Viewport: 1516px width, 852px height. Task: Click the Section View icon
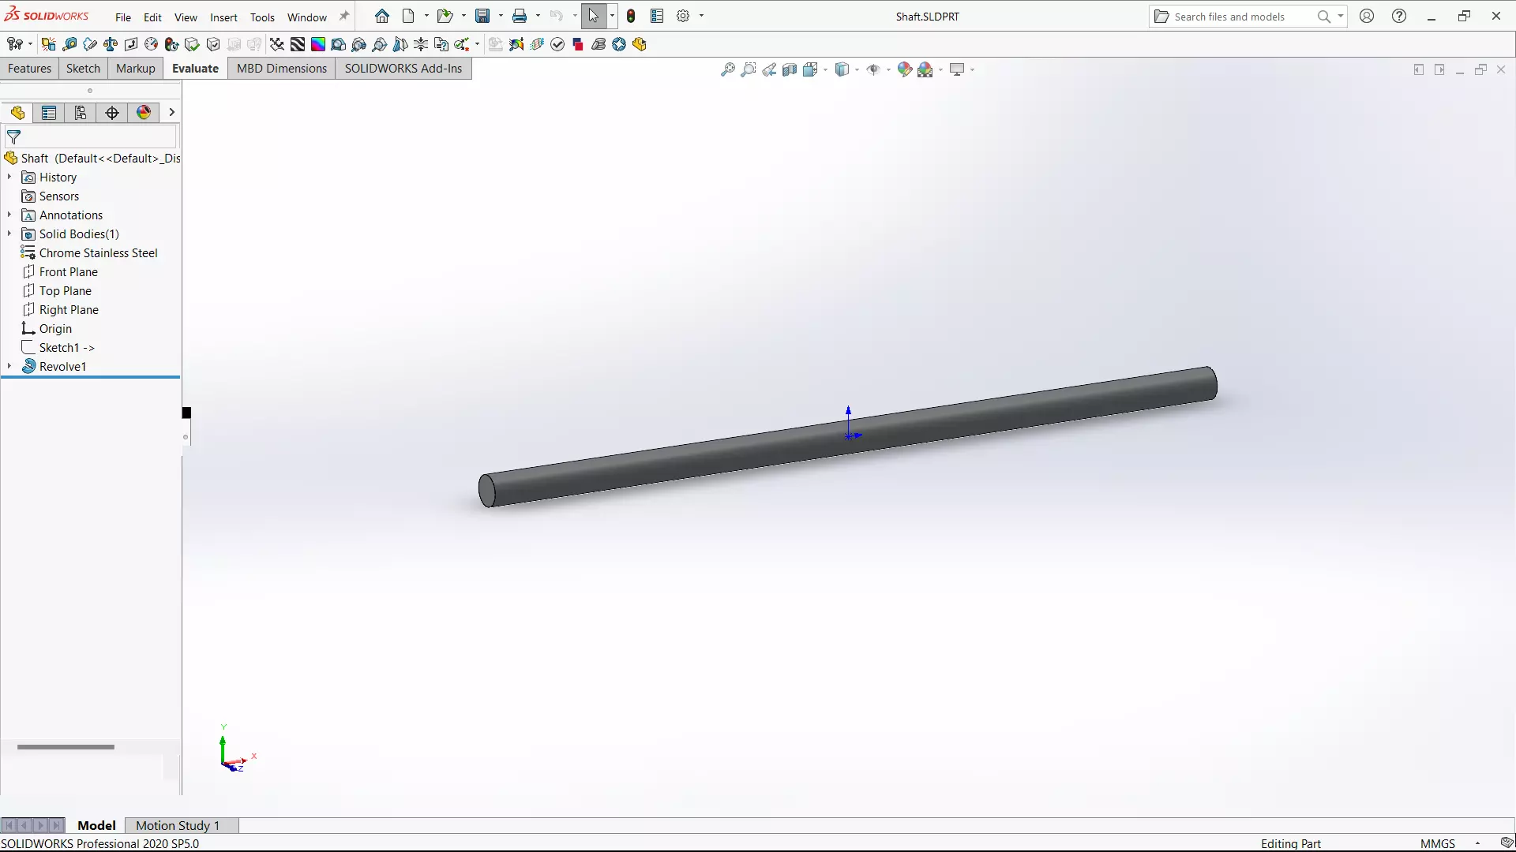[790, 69]
